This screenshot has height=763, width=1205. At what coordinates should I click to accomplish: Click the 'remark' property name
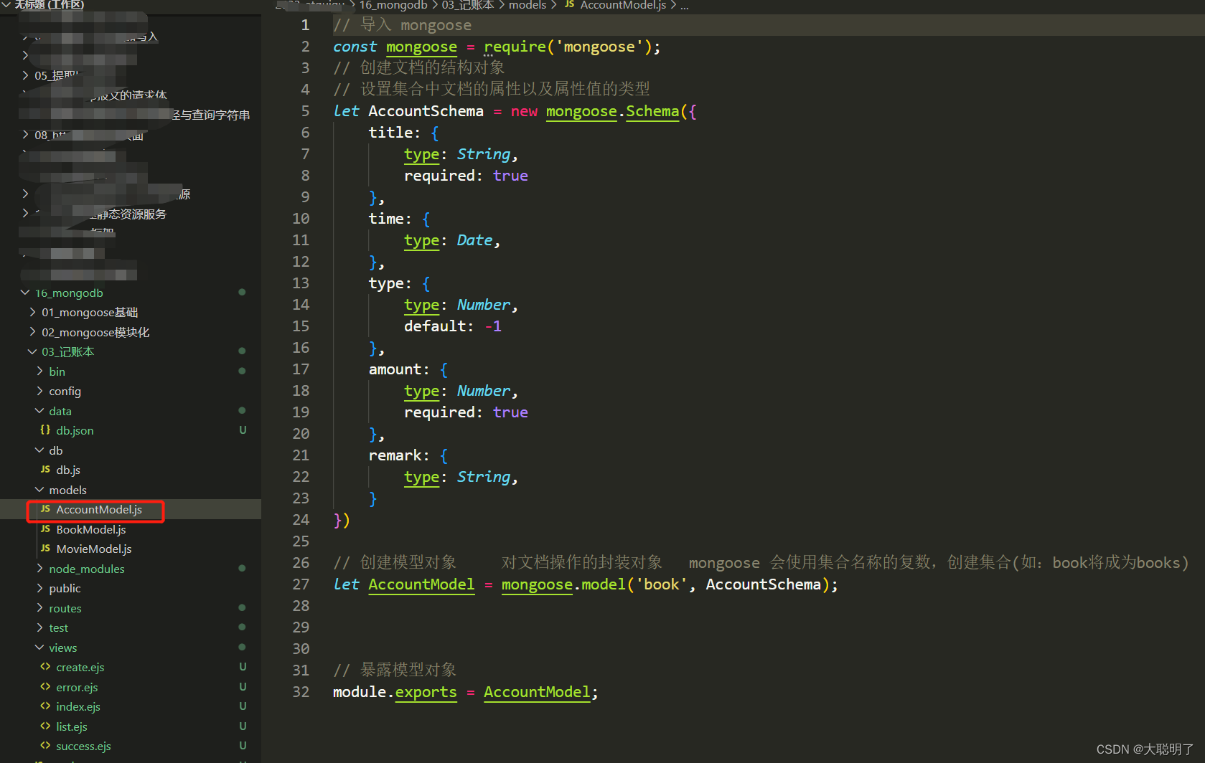click(x=395, y=455)
